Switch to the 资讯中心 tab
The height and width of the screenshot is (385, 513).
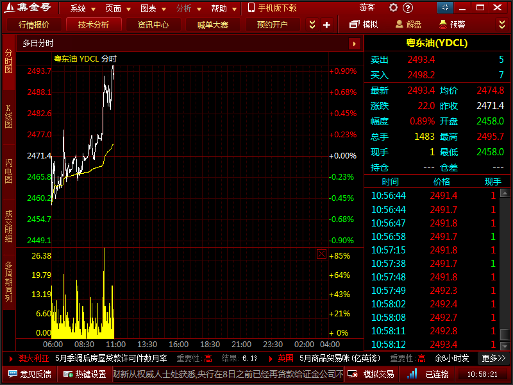tap(153, 25)
